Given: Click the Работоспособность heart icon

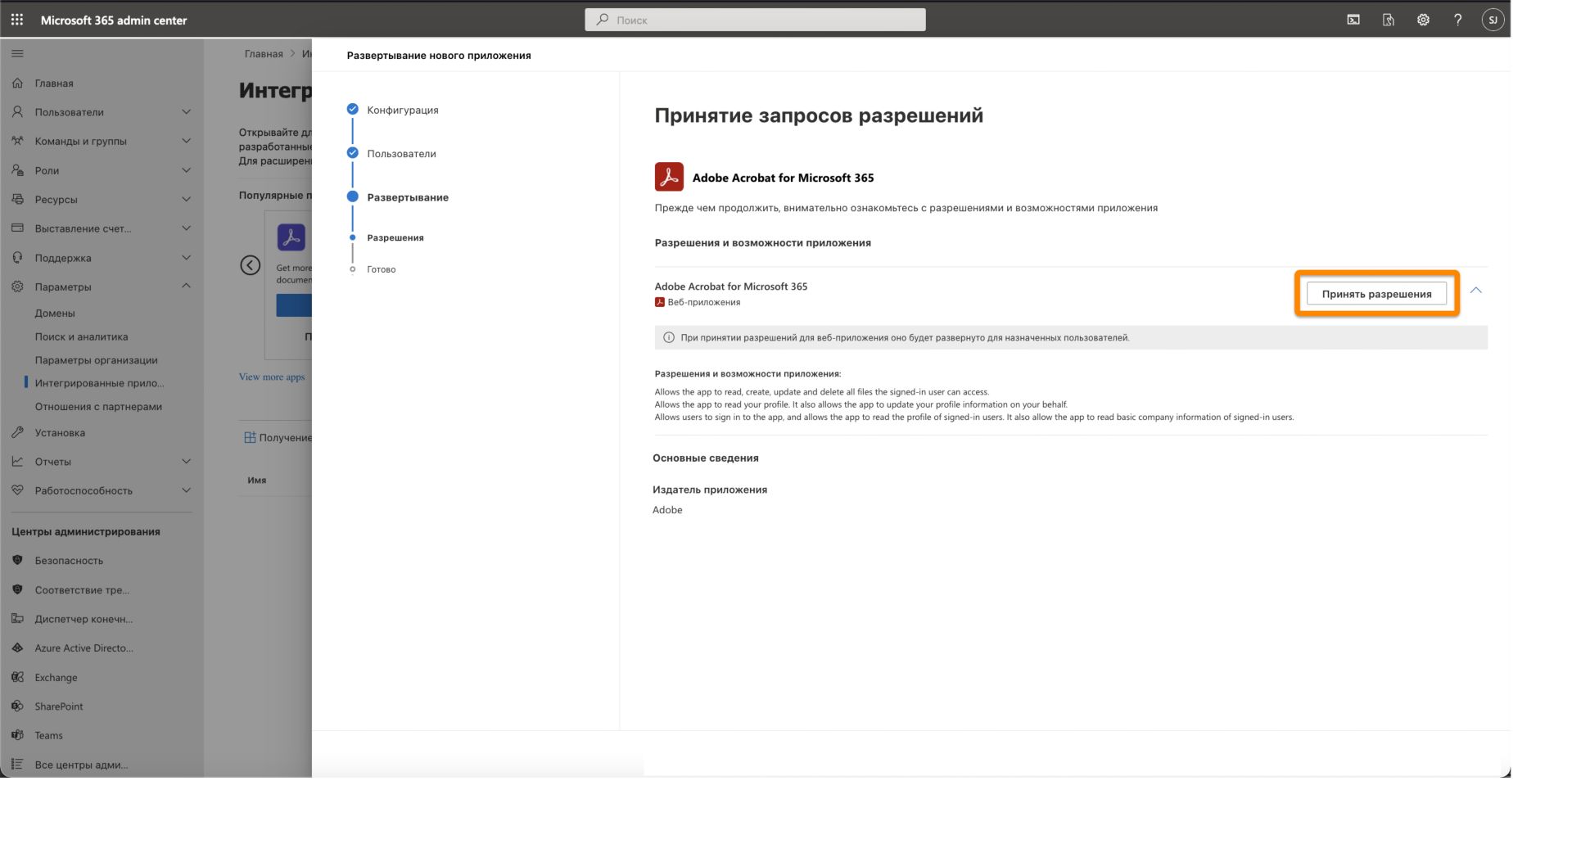Looking at the screenshot, I should (x=17, y=490).
